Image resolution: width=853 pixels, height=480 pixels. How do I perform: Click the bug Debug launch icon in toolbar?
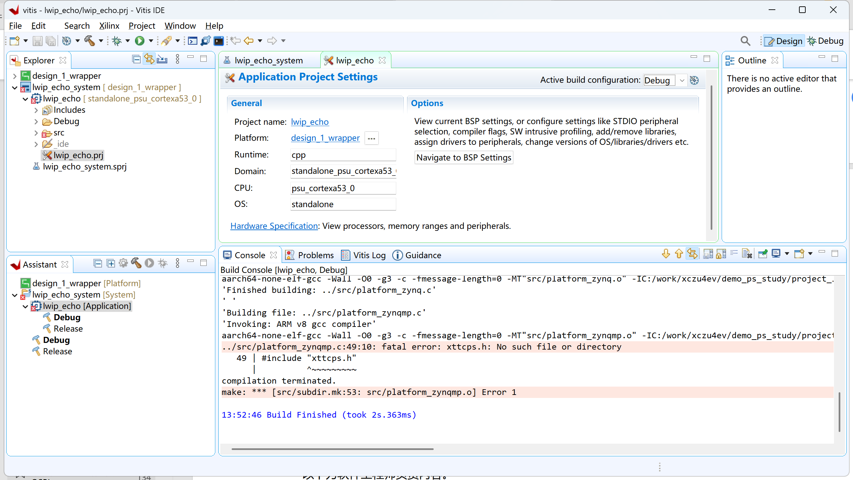coord(117,41)
